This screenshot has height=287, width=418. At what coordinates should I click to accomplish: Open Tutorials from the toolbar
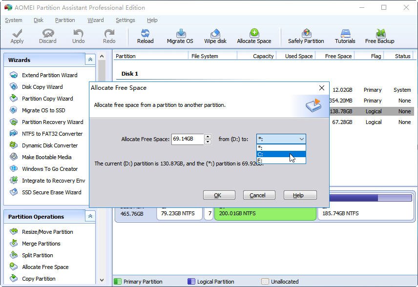point(345,36)
